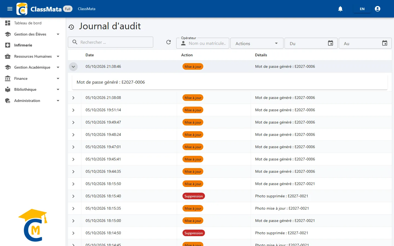Expand the Gestion des Élèves submenu arrow
Image resolution: width=394 pixels, height=246 pixels.
58,34
